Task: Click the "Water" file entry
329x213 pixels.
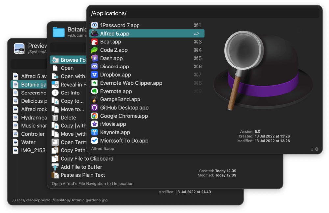Action: (x=29, y=142)
